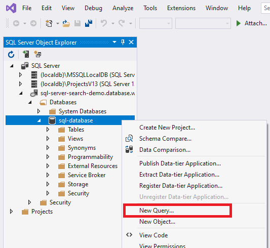Click the Visual Studio logo icon
Viewport: 270px width, 248px height.
(11, 8)
